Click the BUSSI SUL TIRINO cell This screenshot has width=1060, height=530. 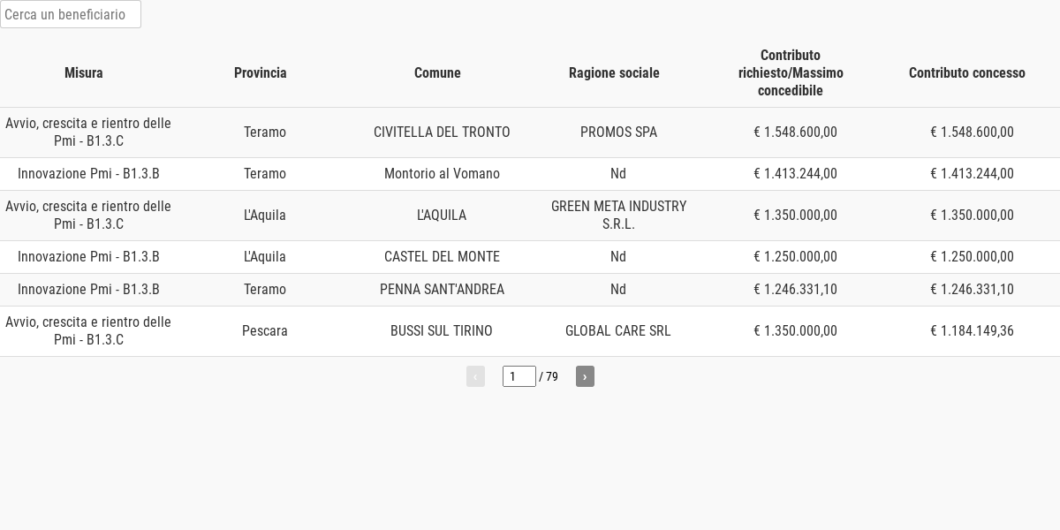pos(442,331)
